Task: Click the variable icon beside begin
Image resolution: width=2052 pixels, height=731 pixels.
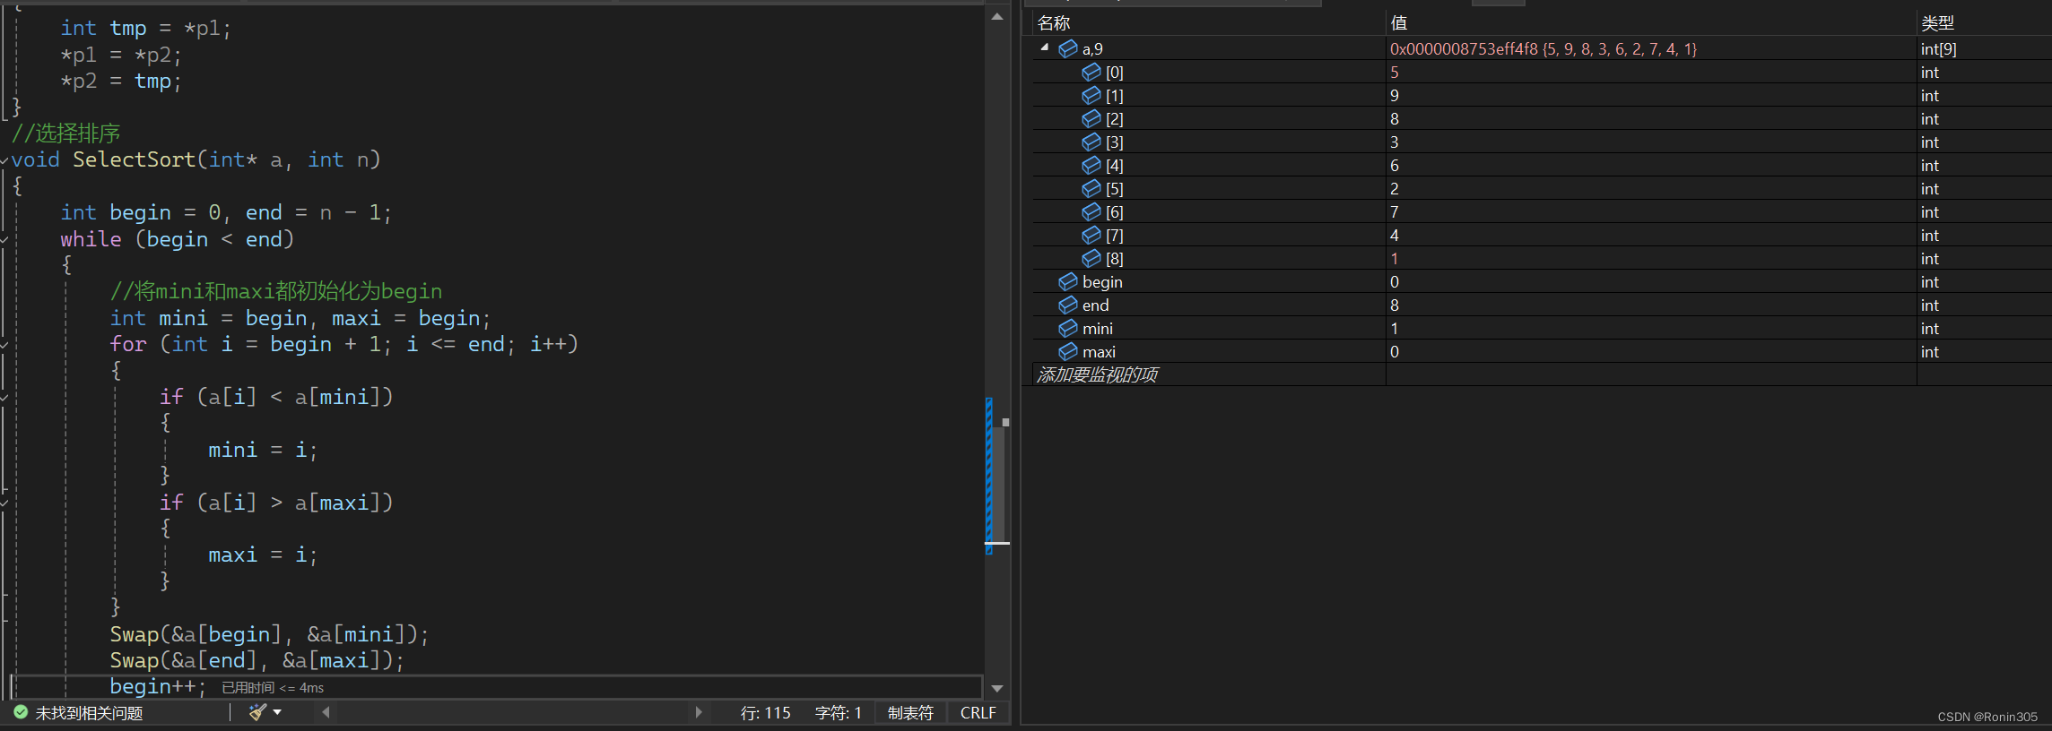Action: pyautogui.click(x=1068, y=281)
